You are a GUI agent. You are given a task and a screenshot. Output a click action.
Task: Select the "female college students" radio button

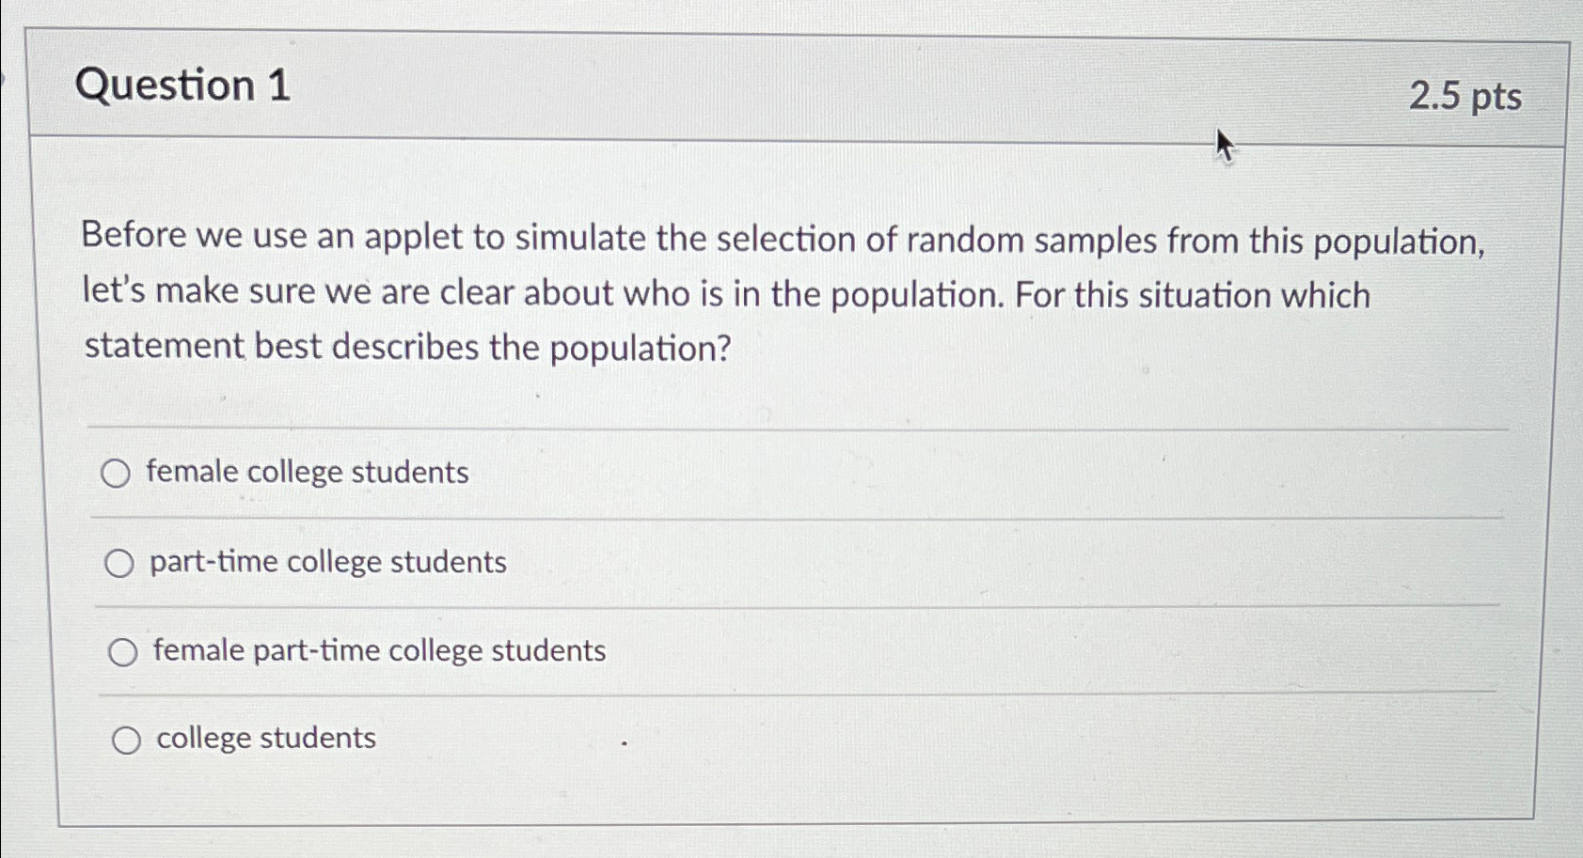point(117,475)
